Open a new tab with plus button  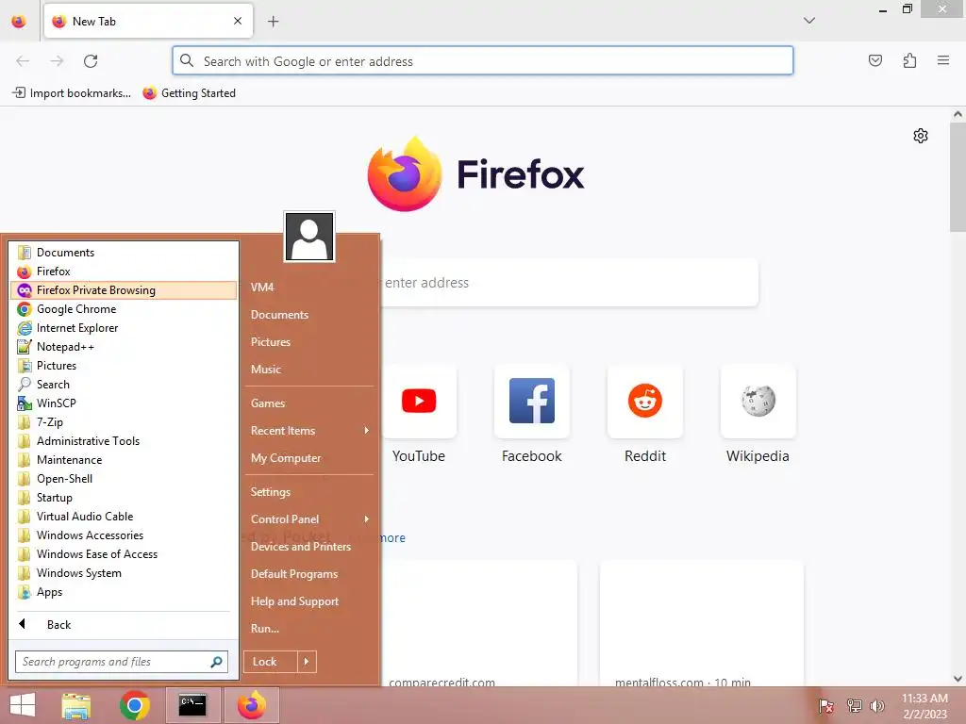coord(274,22)
